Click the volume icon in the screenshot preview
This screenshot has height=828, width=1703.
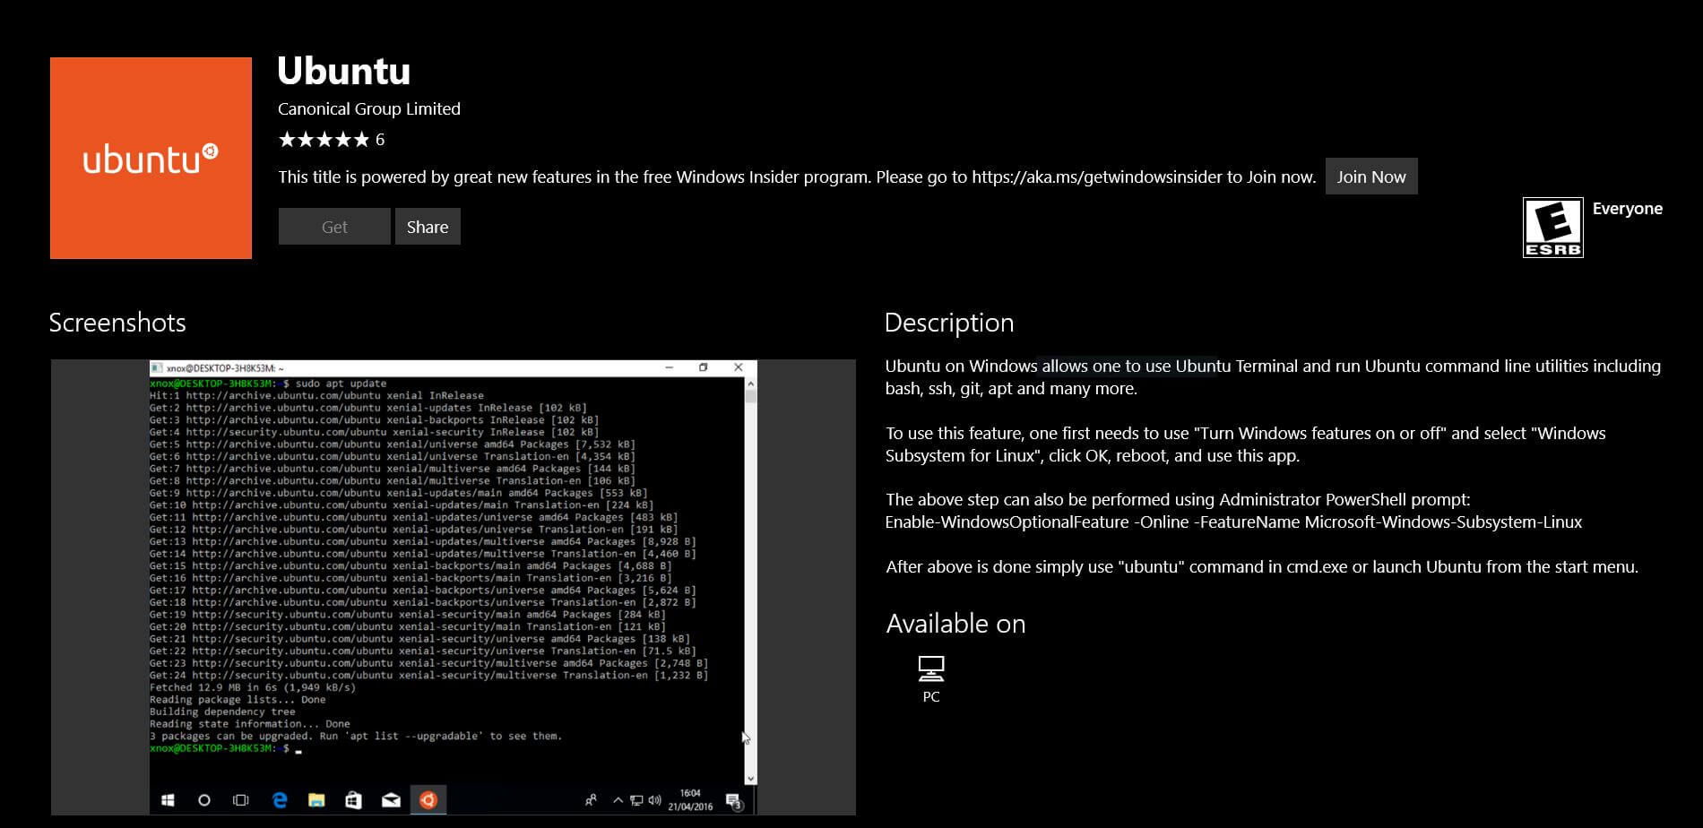[654, 800]
